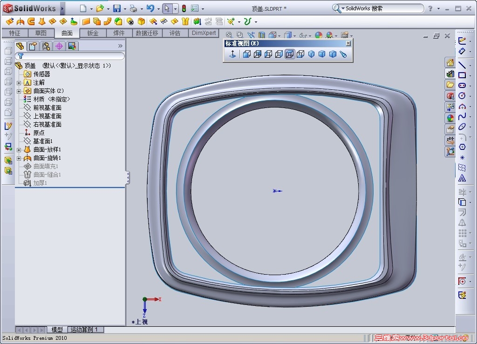477x344 pixels.
Task: Expand the 曲面-放样1 tree node
Action: click(x=19, y=150)
